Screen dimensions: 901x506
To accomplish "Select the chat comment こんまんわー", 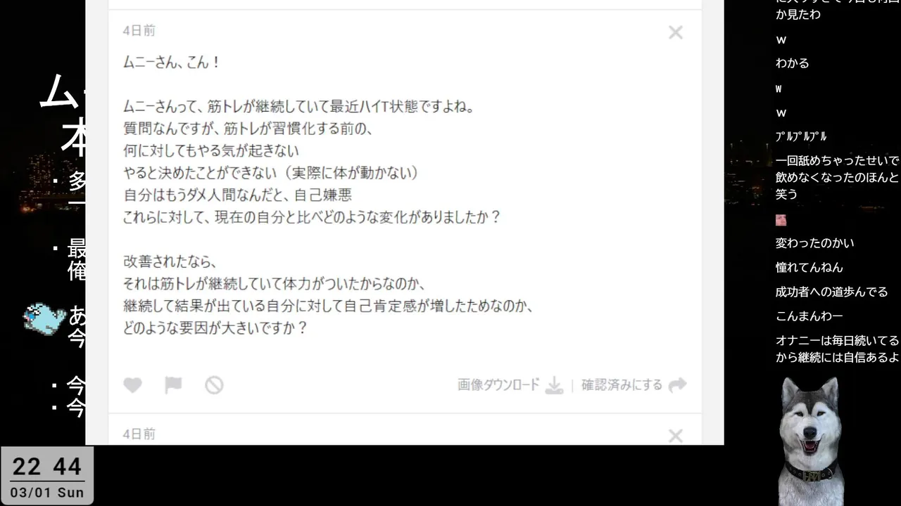I will [809, 316].
